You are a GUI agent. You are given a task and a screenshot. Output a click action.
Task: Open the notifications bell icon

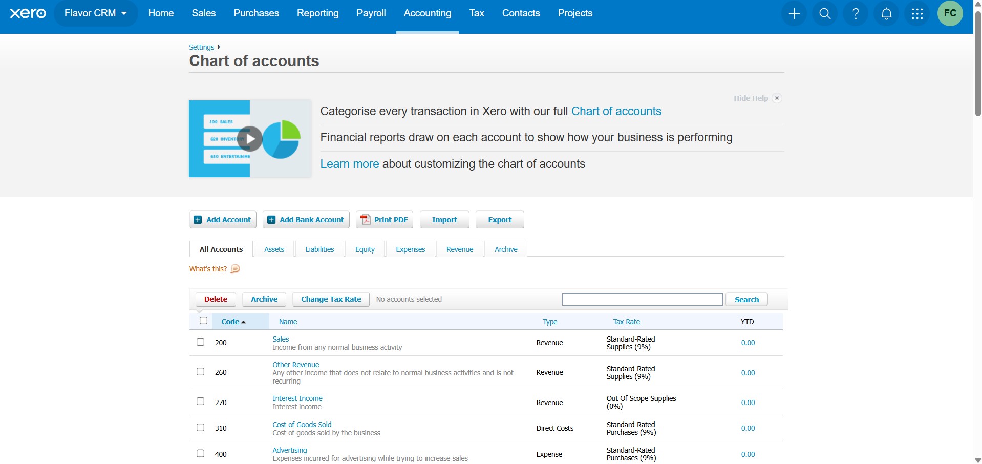(886, 14)
